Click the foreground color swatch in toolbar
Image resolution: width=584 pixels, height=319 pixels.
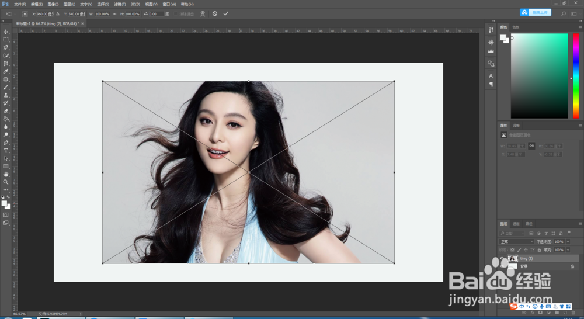point(4,203)
